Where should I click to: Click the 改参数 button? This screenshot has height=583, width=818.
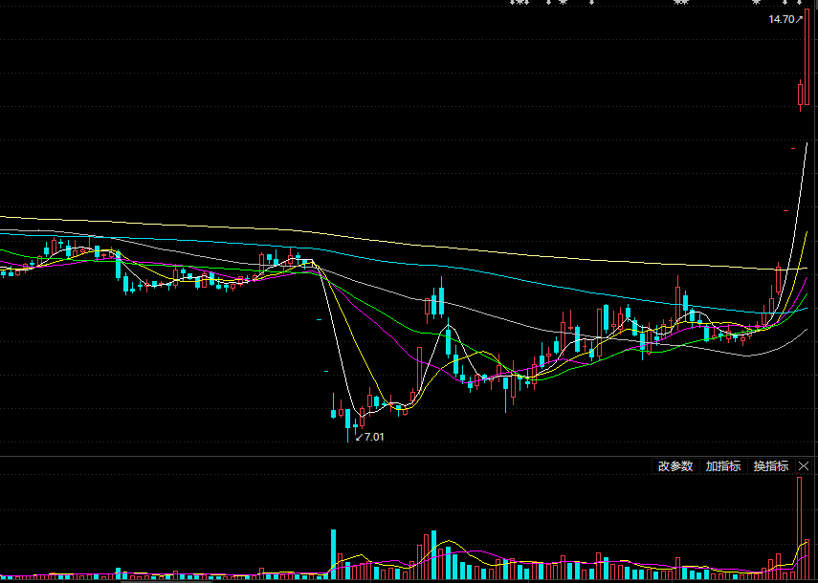pos(674,466)
